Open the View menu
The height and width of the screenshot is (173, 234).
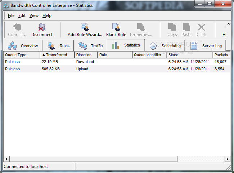pyautogui.click(x=34, y=15)
